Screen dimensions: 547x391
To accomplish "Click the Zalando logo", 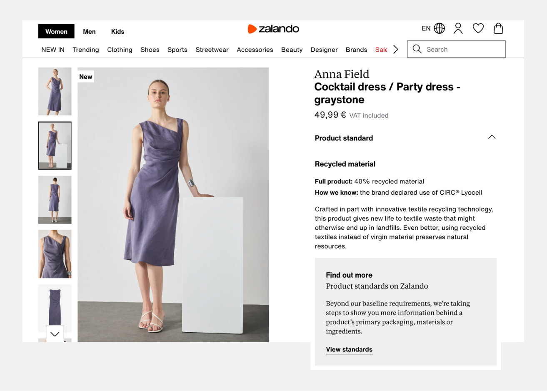I will click(273, 29).
